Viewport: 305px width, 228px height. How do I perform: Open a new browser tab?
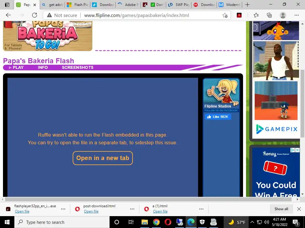click(247, 5)
